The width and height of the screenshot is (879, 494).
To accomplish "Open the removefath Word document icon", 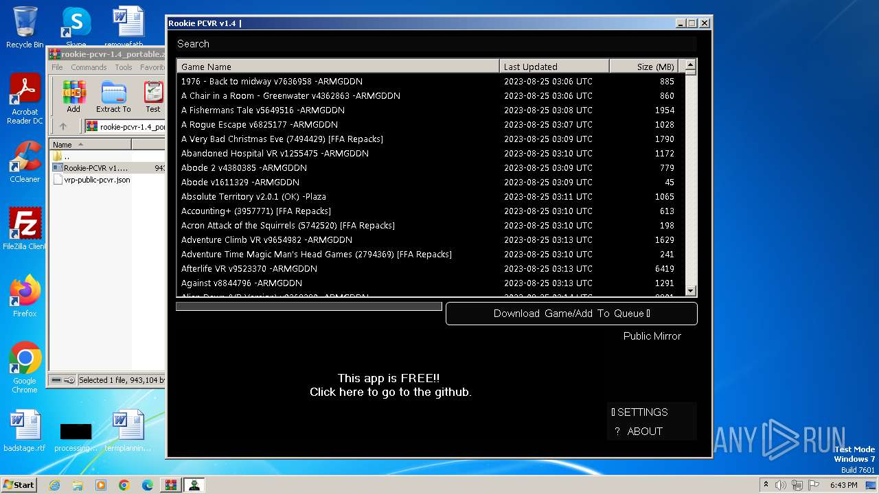I will point(128,27).
